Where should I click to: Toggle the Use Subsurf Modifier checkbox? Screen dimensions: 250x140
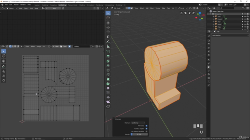[146, 131]
